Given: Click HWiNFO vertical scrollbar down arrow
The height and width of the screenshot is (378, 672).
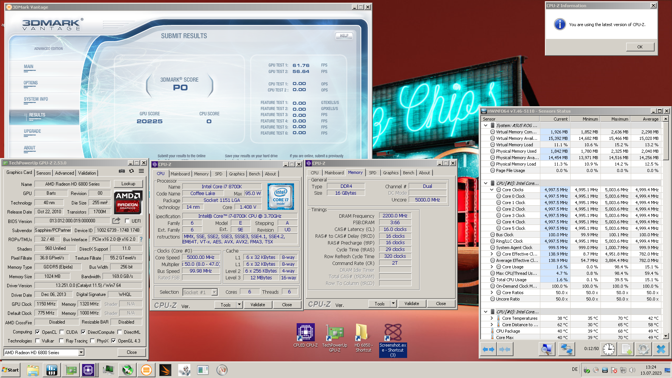Looking at the screenshot, I should [x=666, y=336].
